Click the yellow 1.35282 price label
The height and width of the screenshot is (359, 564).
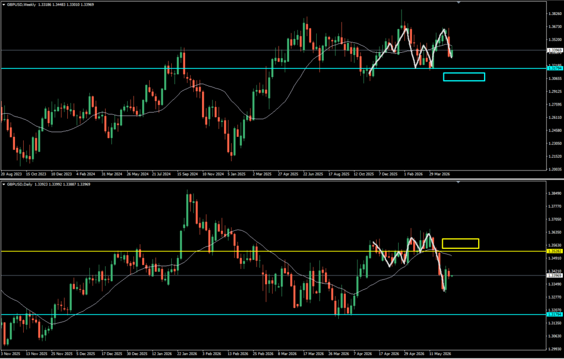555,251
